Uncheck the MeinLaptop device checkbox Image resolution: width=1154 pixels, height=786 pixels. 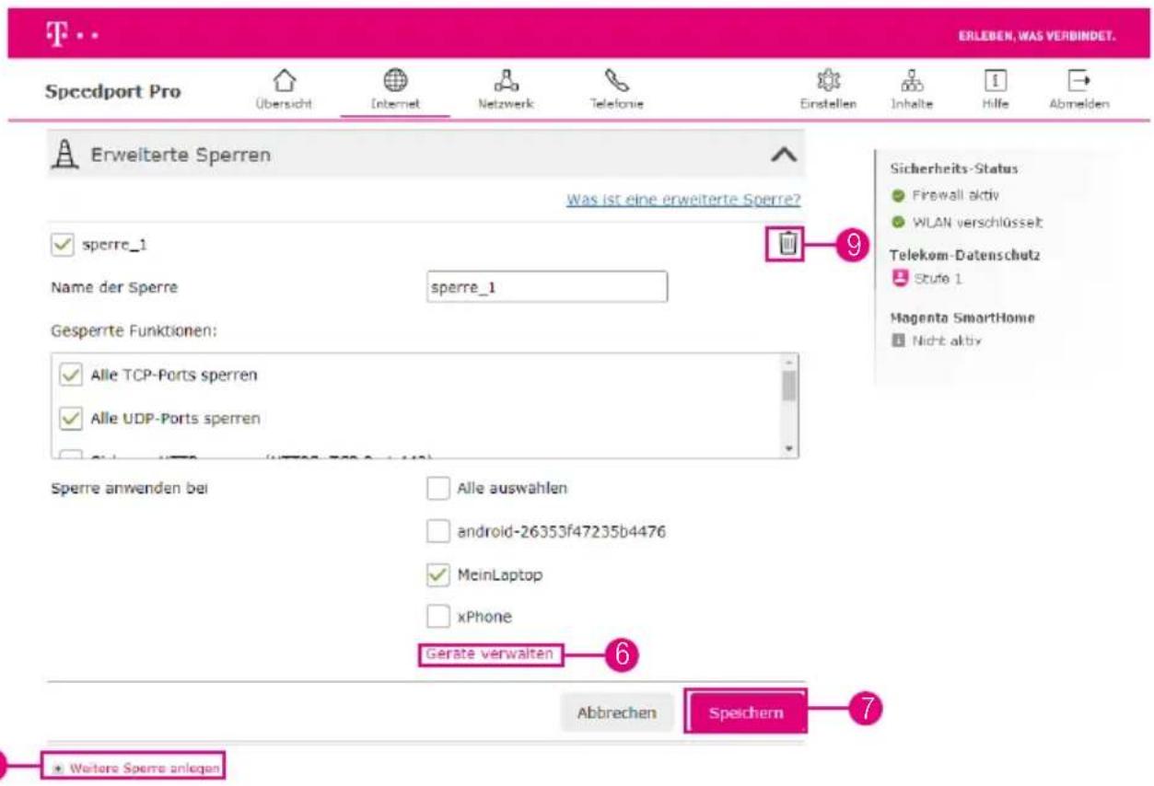pyautogui.click(x=437, y=575)
